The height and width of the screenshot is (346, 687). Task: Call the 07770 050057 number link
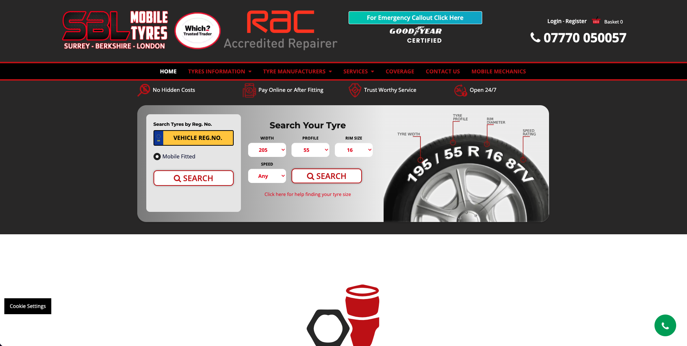(x=585, y=38)
